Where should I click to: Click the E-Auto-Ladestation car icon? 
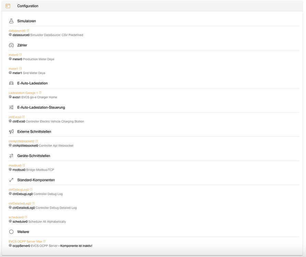click(11, 83)
